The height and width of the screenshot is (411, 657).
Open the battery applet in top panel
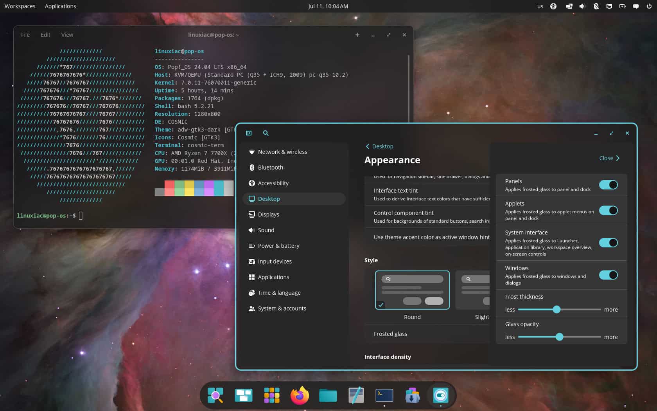(x=623, y=6)
